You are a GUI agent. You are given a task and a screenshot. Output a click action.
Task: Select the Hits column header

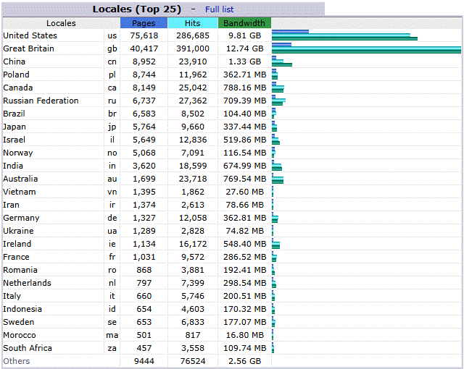pyautogui.click(x=192, y=23)
